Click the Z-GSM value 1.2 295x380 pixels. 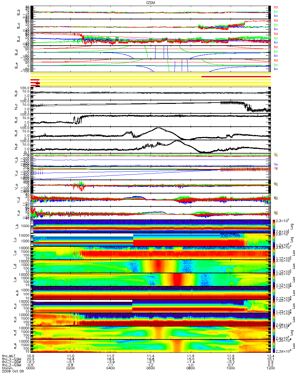point(151,365)
